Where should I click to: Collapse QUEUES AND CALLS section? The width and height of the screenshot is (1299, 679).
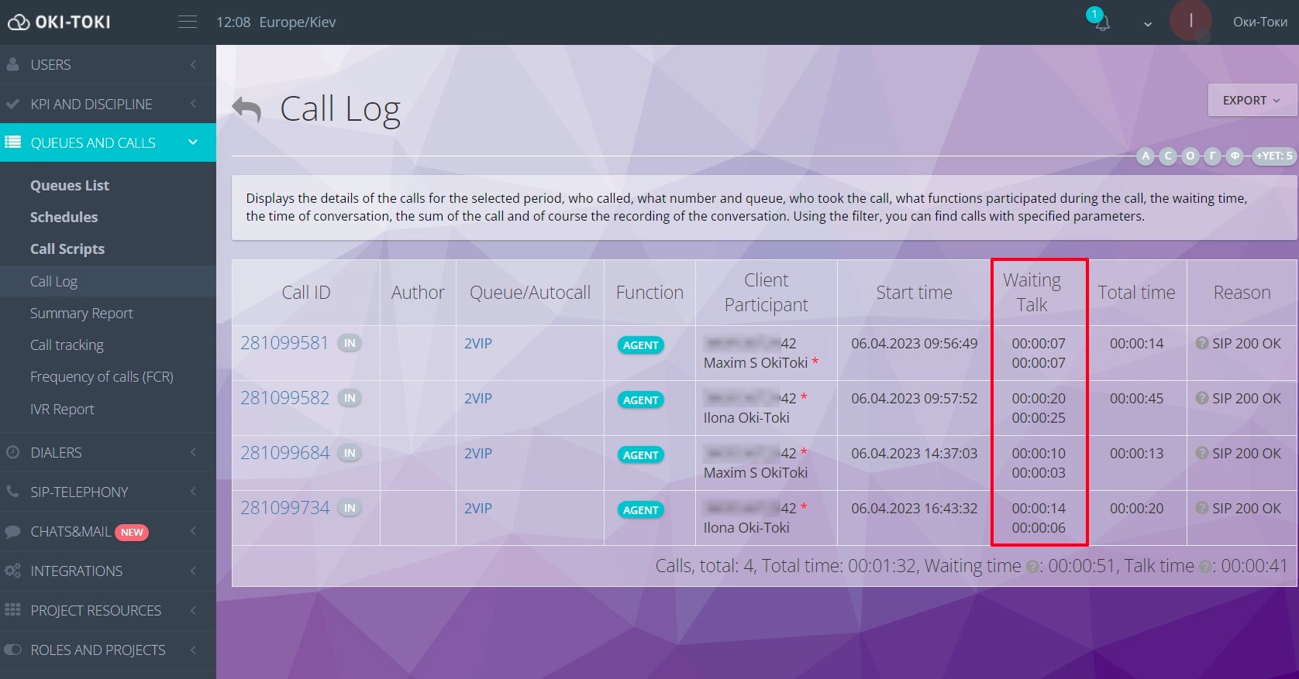108,142
